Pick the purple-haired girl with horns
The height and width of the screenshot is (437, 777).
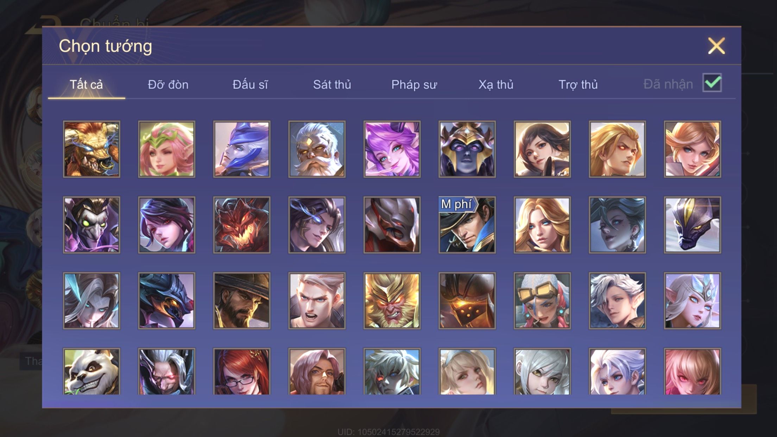pos(392,149)
